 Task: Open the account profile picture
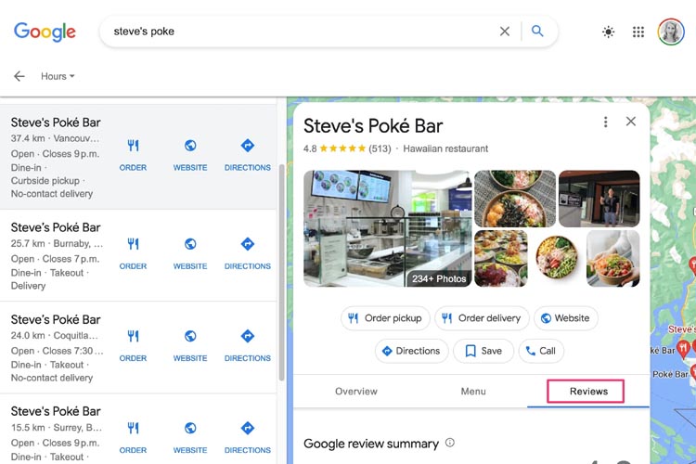coord(671,32)
